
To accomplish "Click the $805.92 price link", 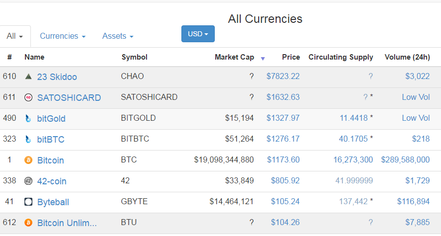I will click(x=285, y=180).
